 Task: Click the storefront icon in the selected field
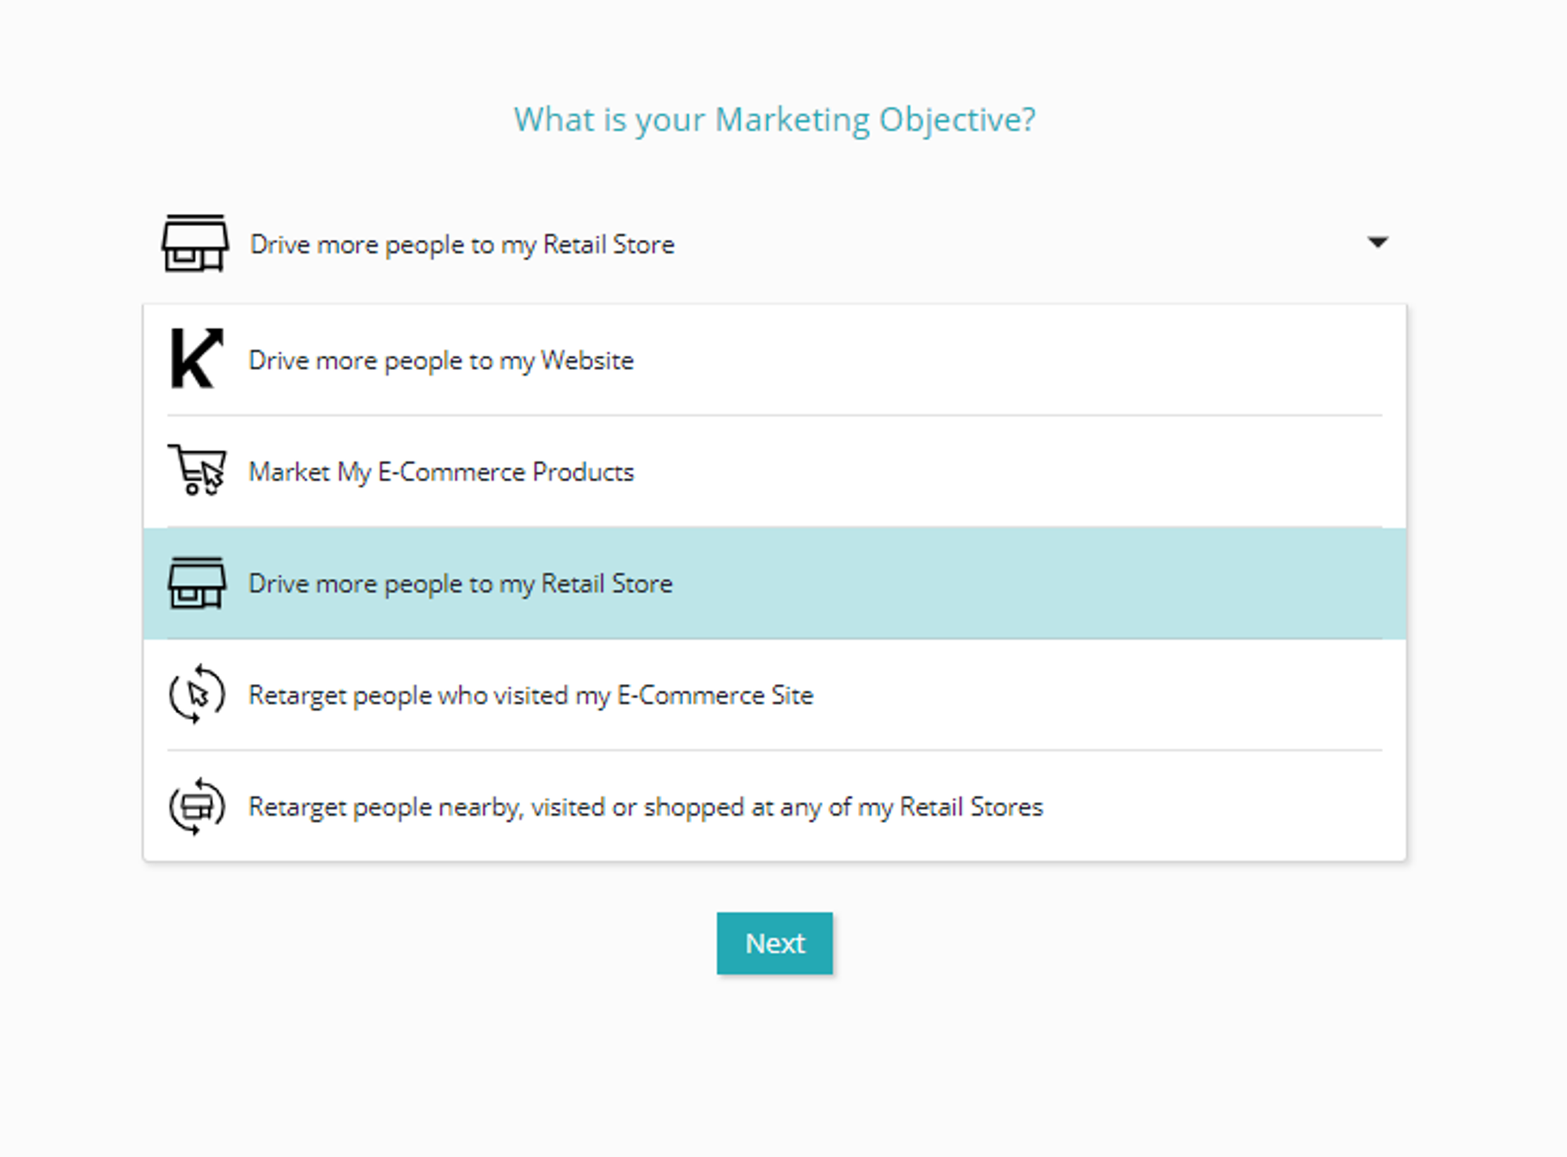[x=195, y=243]
